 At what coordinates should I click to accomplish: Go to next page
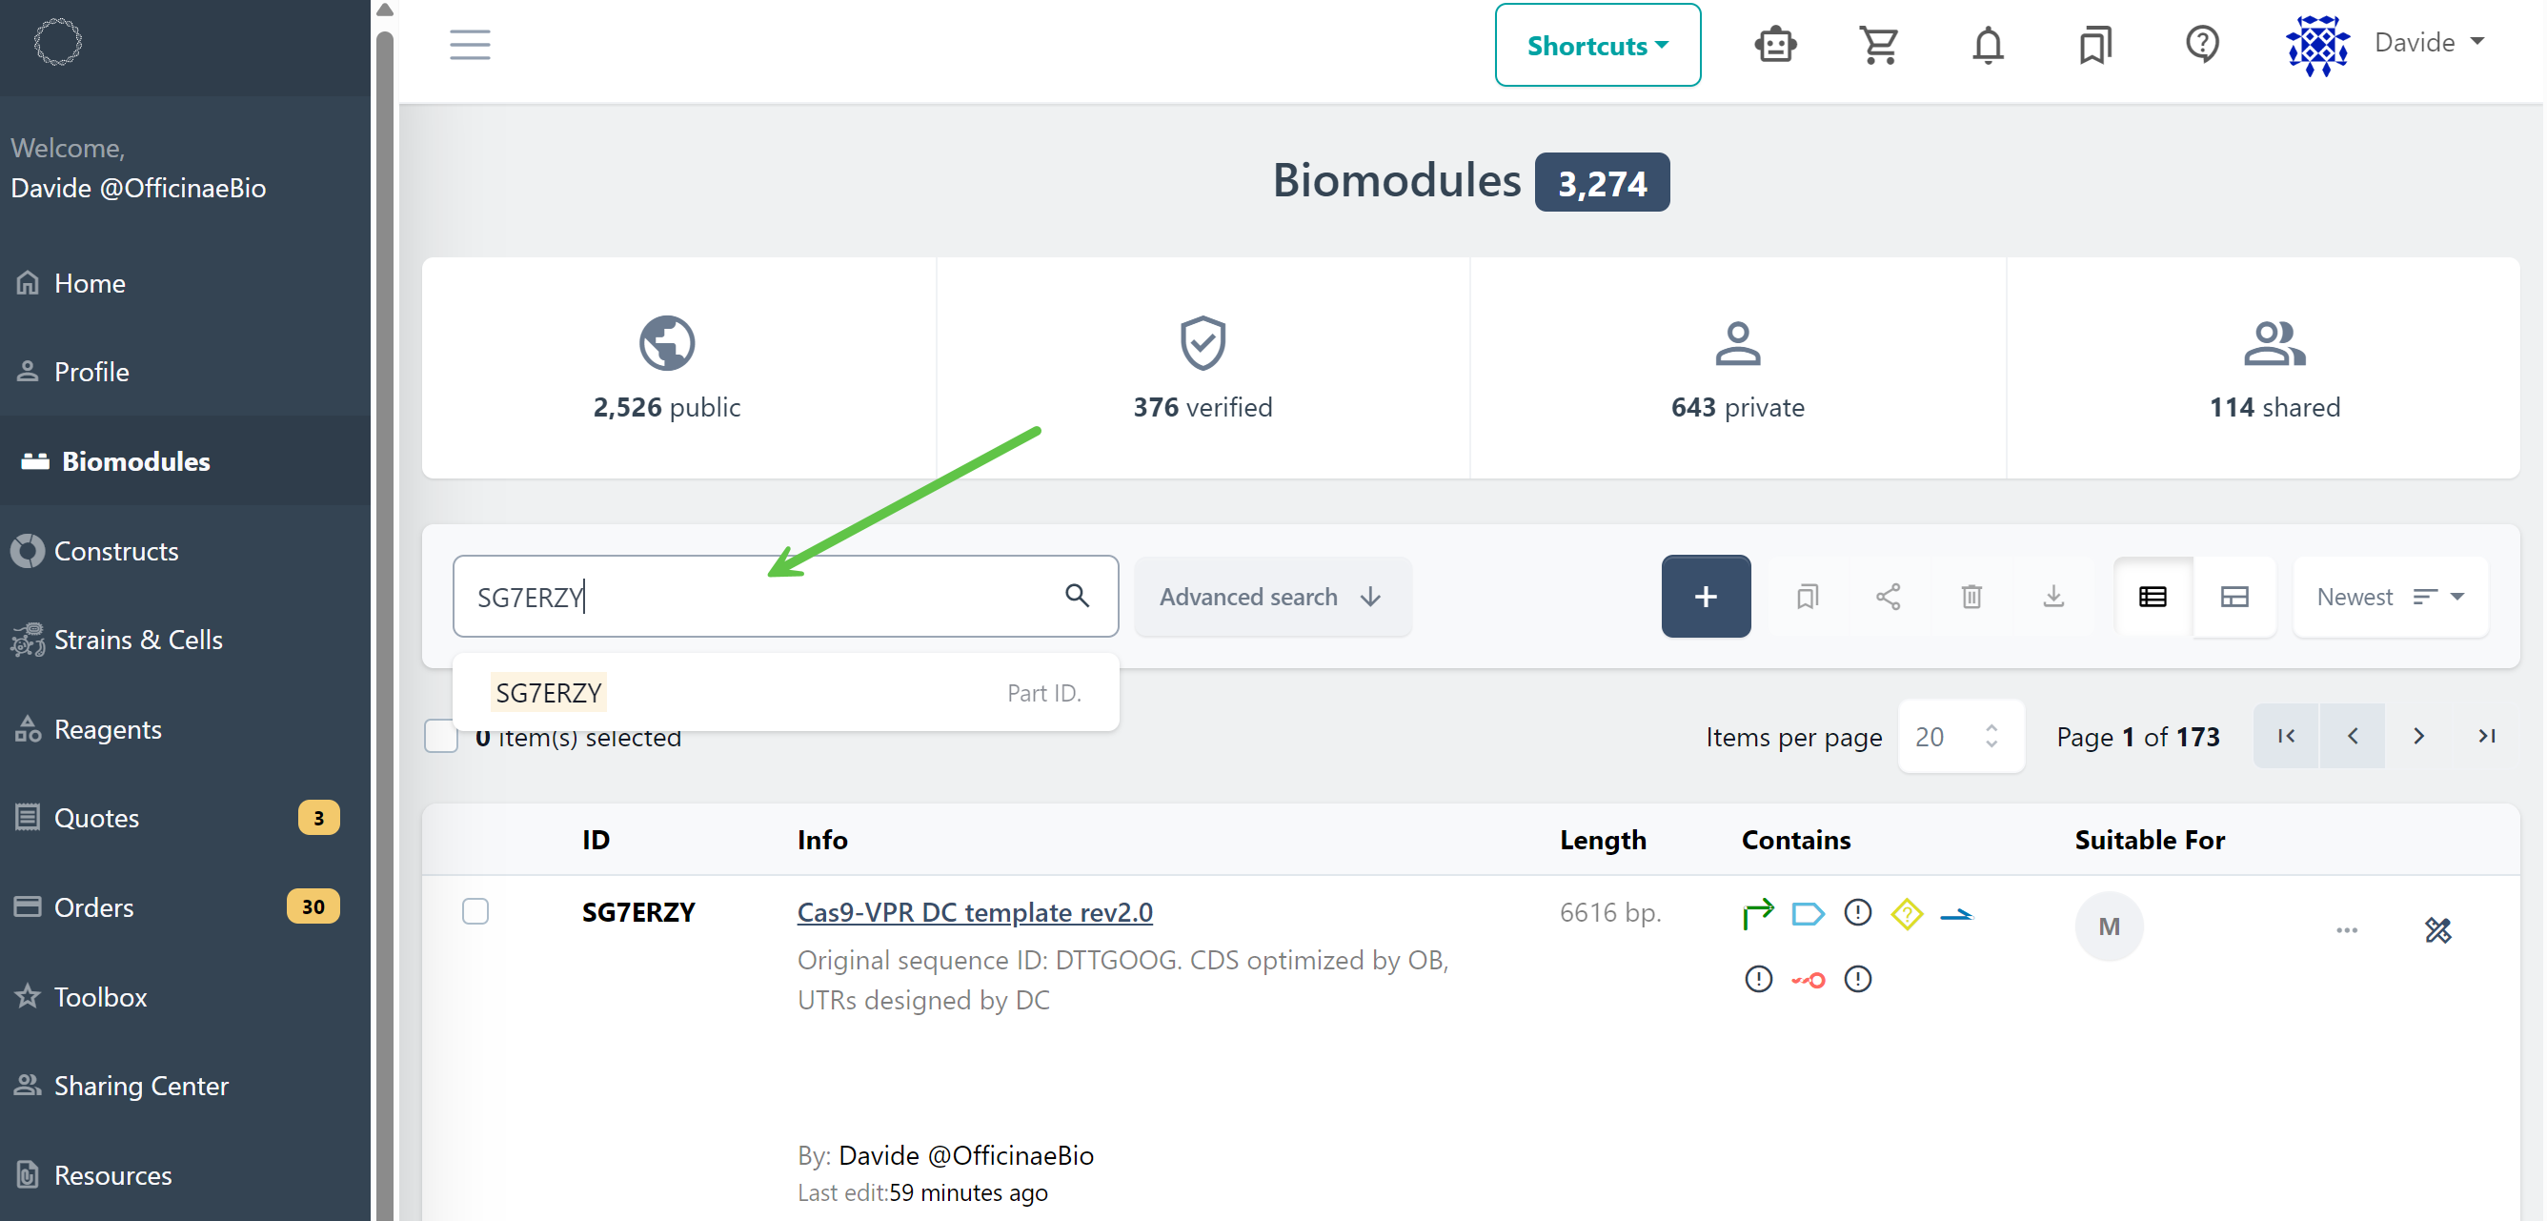tap(2417, 736)
